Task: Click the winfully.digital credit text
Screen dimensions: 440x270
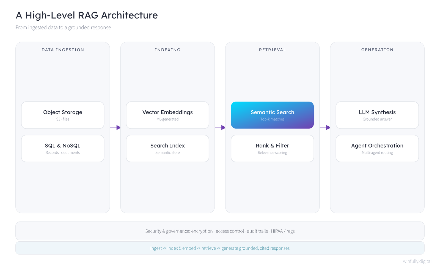Action: tap(417, 261)
